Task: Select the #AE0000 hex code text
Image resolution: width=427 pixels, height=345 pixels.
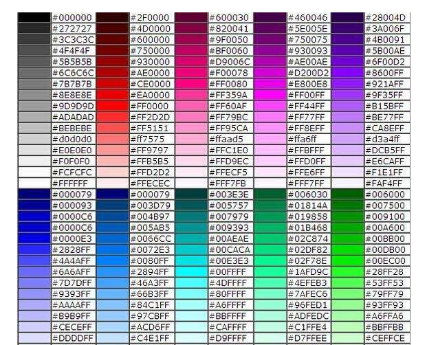Action: 151,73
